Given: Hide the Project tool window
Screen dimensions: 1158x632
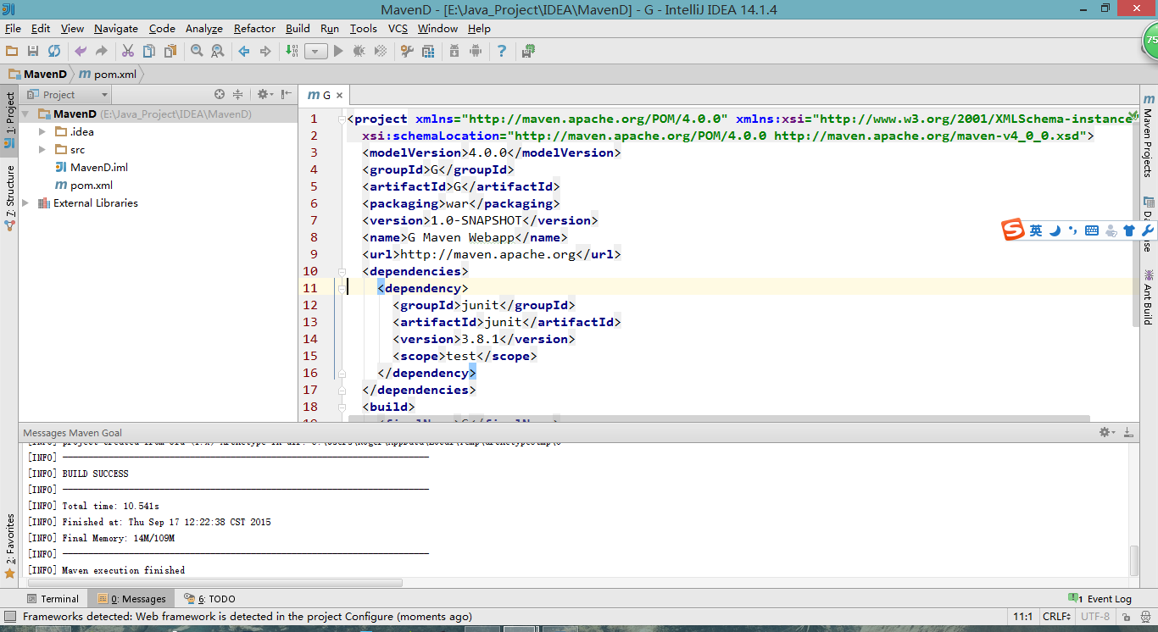Looking at the screenshot, I should point(287,94).
